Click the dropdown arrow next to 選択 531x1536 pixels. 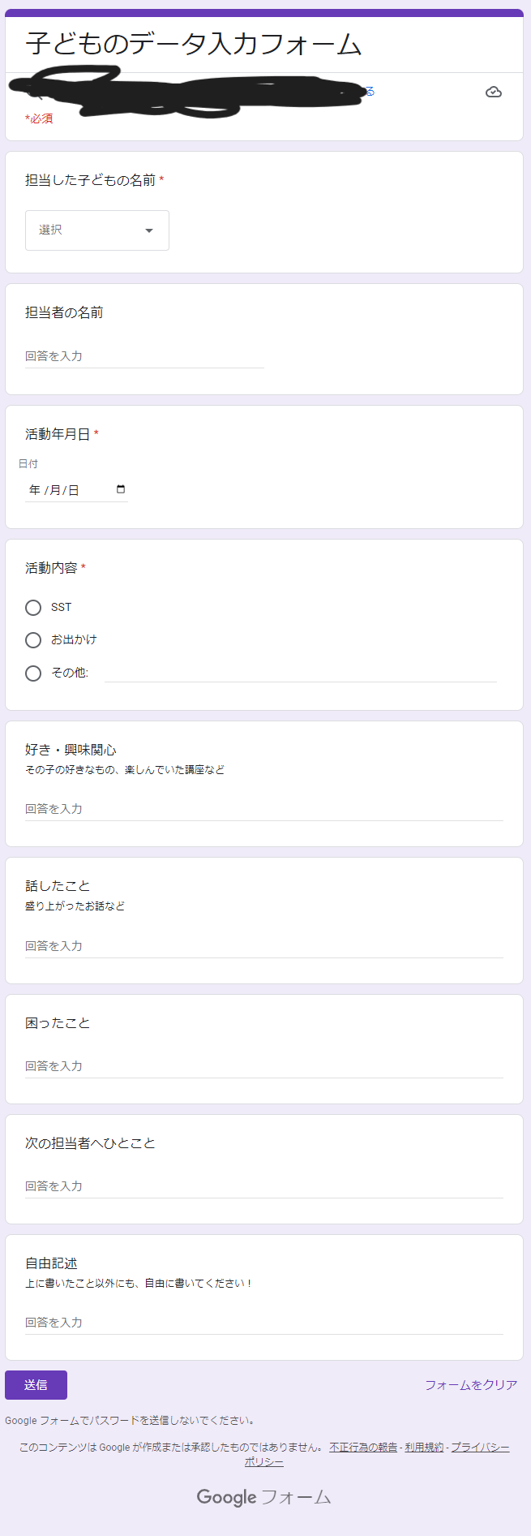coord(149,230)
